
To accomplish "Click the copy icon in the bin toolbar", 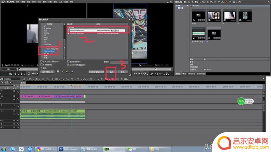I will point(211,2).
